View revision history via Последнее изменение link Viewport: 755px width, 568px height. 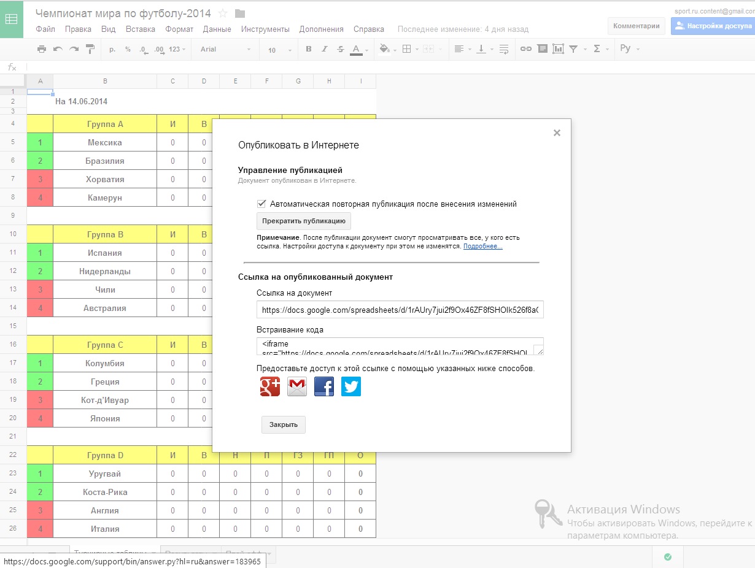coord(463,29)
